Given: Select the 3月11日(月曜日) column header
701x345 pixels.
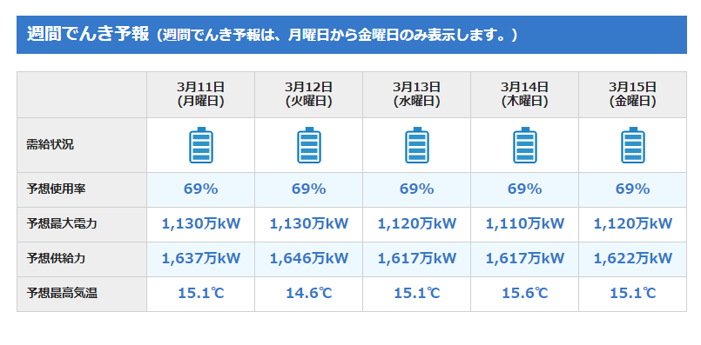Looking at the screenshot, I should (201, 94).
